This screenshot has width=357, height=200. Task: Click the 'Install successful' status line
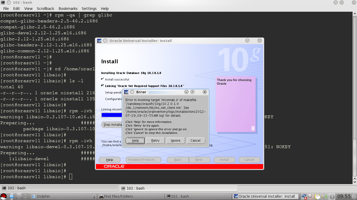pyautogui.click(x=117, y=79)
